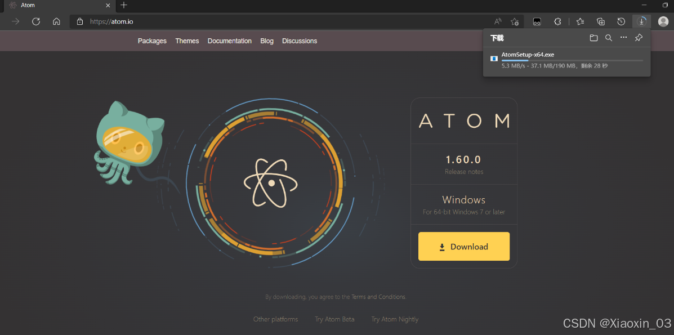
Task: Open the collections panel
Action: coord(601,21)
